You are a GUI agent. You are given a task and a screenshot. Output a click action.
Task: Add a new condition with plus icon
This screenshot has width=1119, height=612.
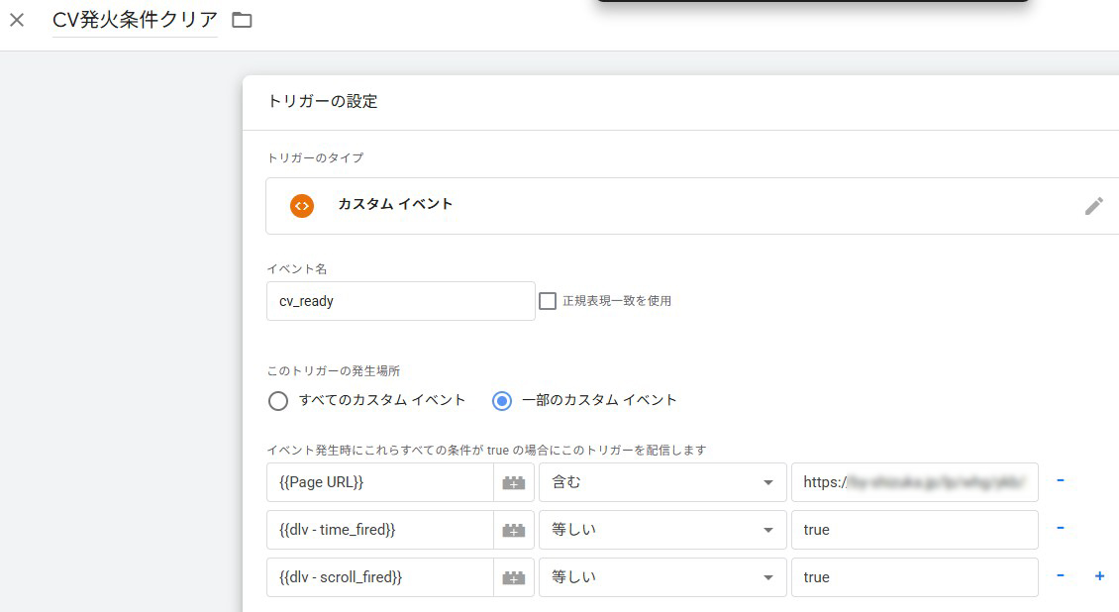(x=1100, y=575)
